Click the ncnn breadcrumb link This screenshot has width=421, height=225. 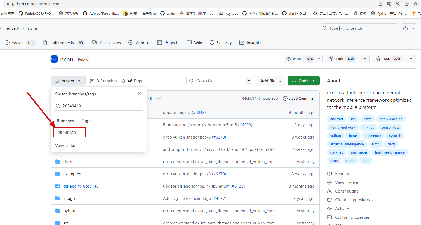pyautogui.click(x=33, y=28)
